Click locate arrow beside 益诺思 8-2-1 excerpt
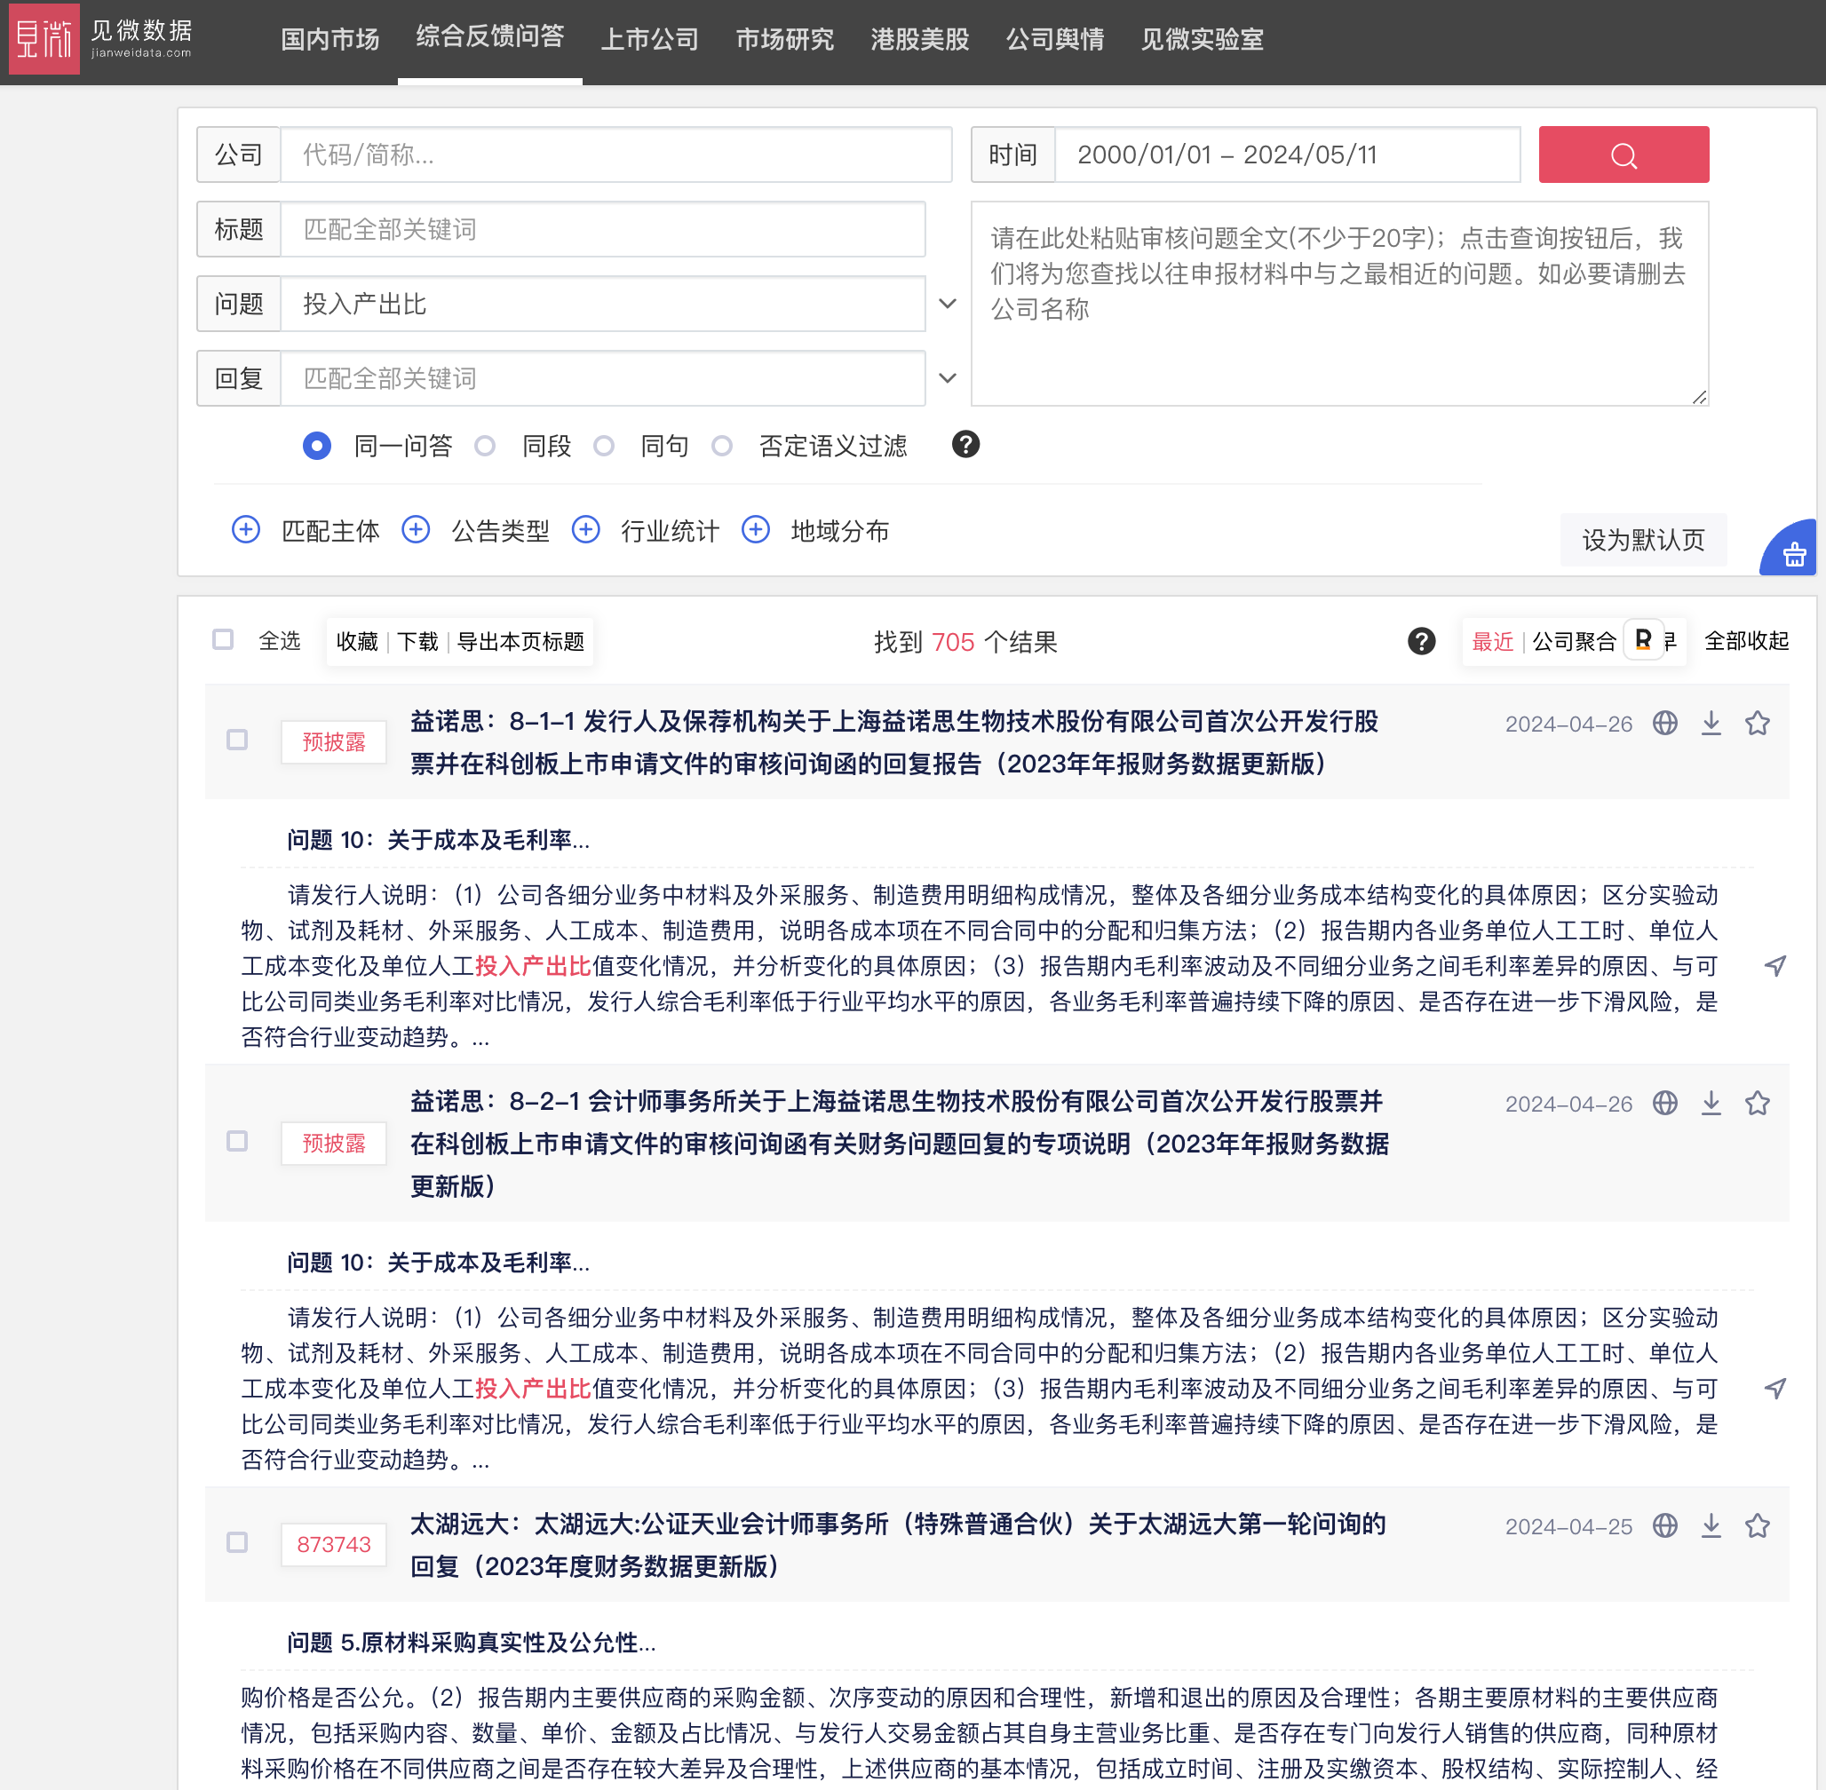This screenshot has height=1790, width=1826. pos(1774,1389)
